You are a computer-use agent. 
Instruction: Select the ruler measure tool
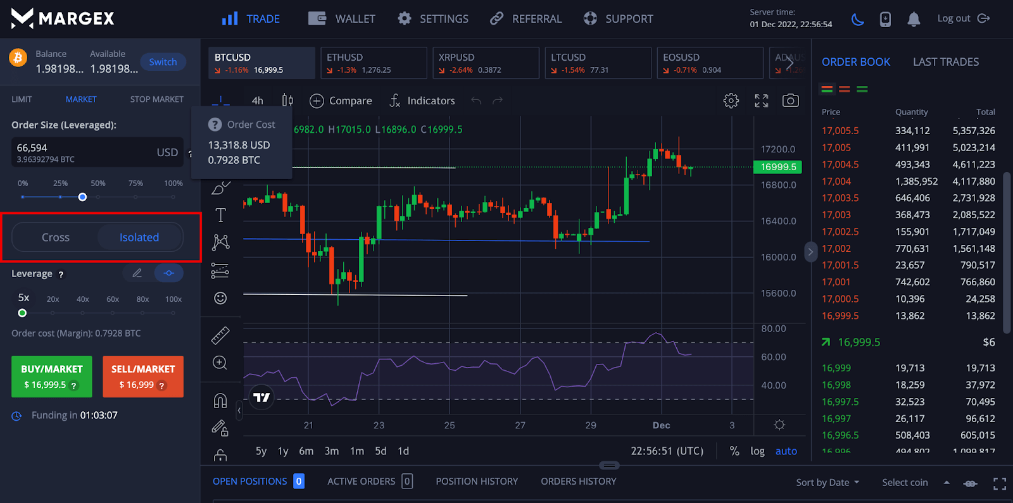[x=220, y=335]
